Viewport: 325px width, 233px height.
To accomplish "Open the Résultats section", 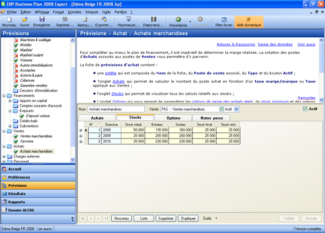I will [38, 193].
